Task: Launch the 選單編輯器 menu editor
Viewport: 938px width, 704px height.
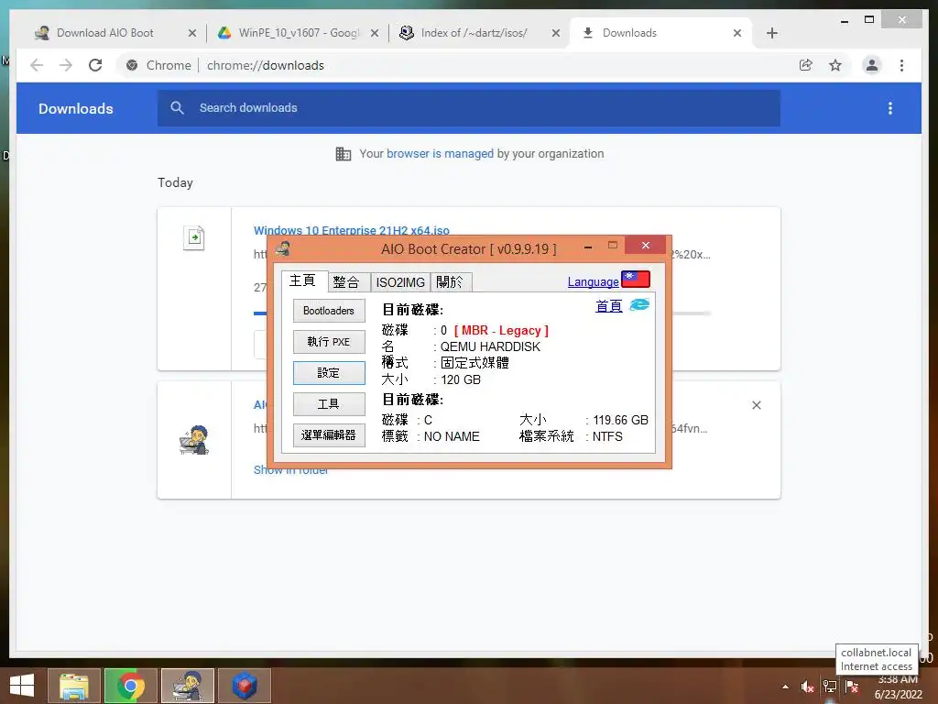Action: (x=329, y=435)
